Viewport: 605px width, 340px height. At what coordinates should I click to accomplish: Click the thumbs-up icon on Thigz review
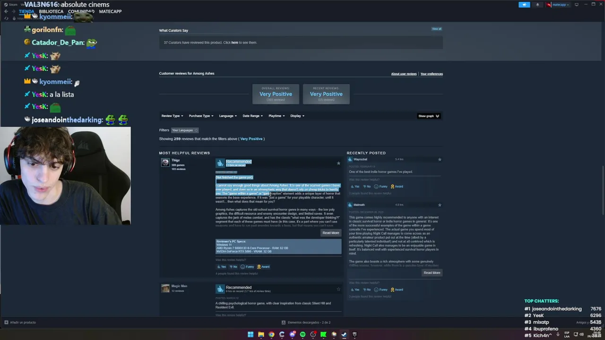[220, 163]
